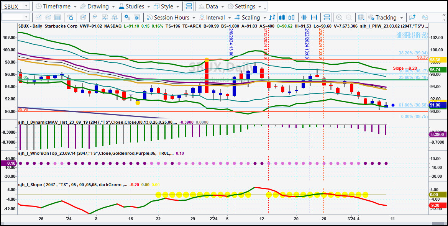Click the first dimmed chart icon in second toolbar
The width and height of the screenshot is (448, 226).
pyautogui.click(x=38, y=17)
